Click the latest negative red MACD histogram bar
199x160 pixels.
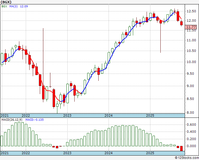[x=181, y=149]
